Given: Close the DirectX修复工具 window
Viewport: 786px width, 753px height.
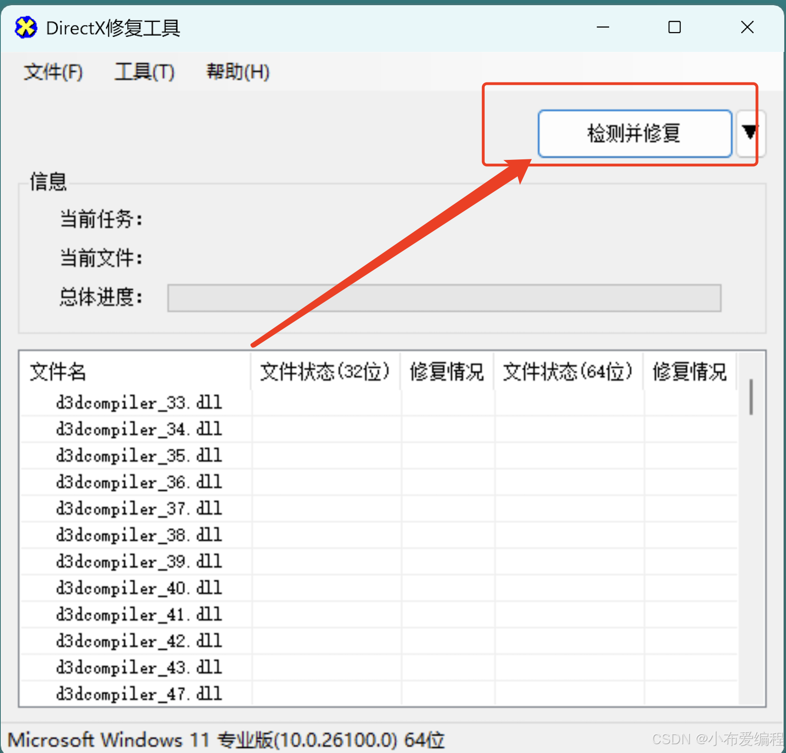Looking at the screenshot, I should click(747, 27).
